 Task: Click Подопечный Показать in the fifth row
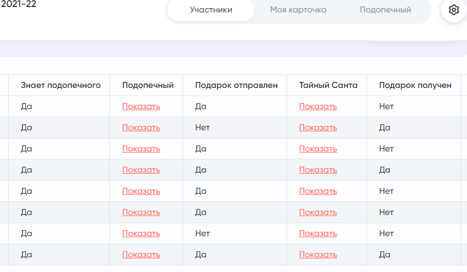[x=141, y=191]
